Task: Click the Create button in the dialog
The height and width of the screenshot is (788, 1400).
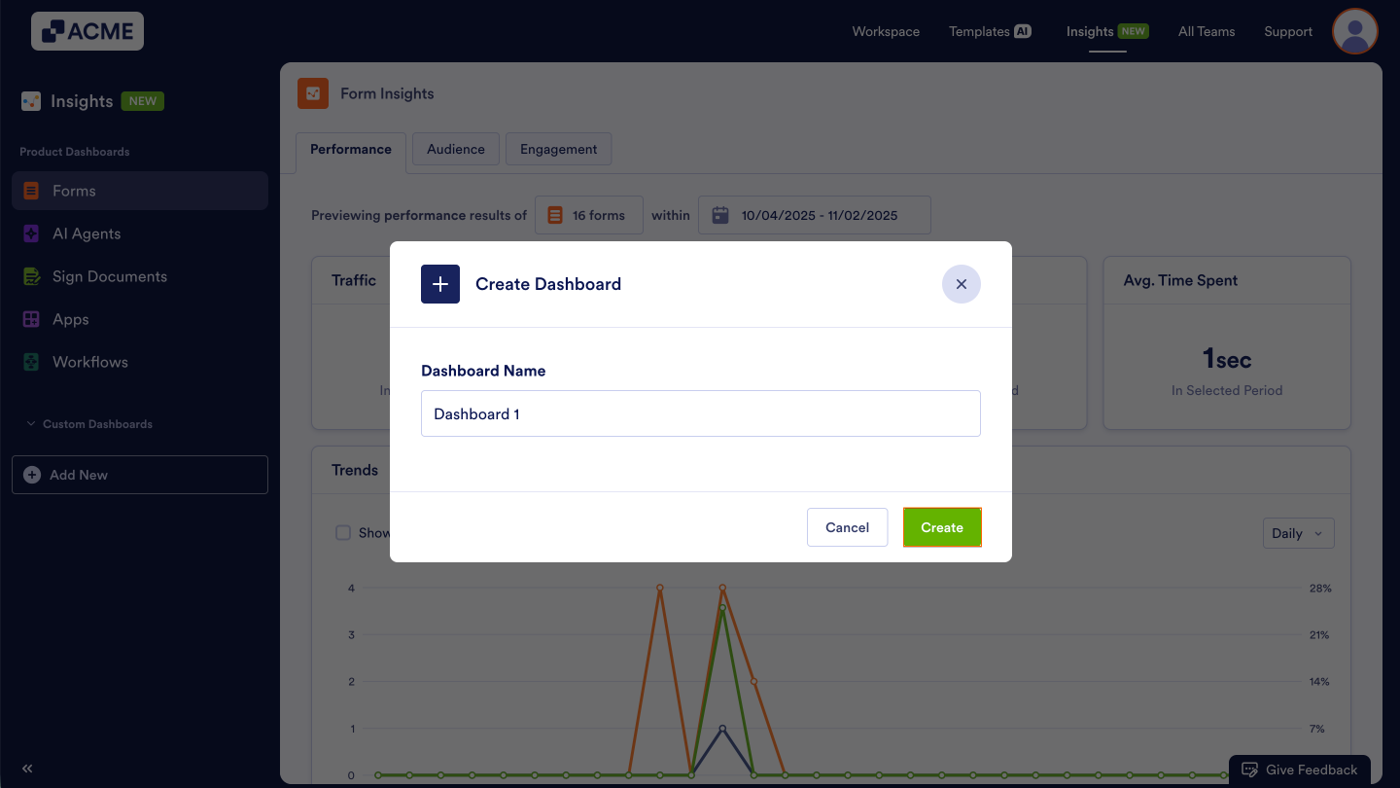Action: pyautogui.click(x=941, y=526)
